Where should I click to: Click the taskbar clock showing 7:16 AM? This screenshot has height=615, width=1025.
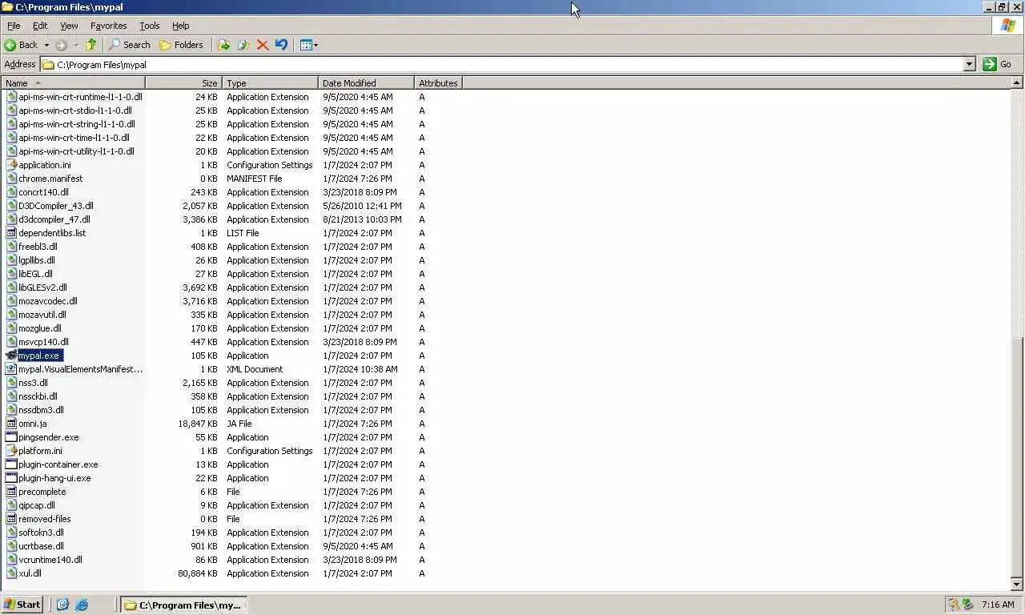tap(998, 605)
